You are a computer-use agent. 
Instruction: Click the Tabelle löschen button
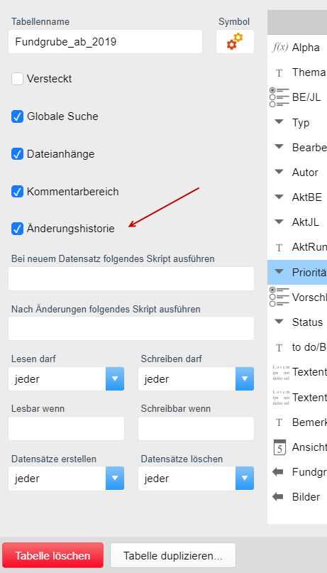click(52, 556)
